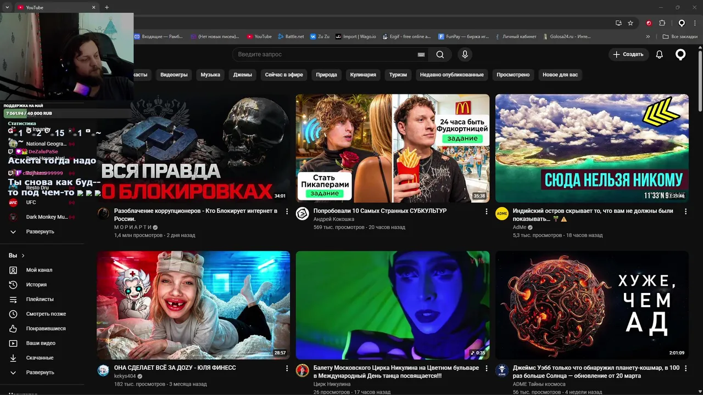Viewport: 703px width, 395px height.
Task: Open the on-screen keyboard icon in search box
Action: pos(421,54)
